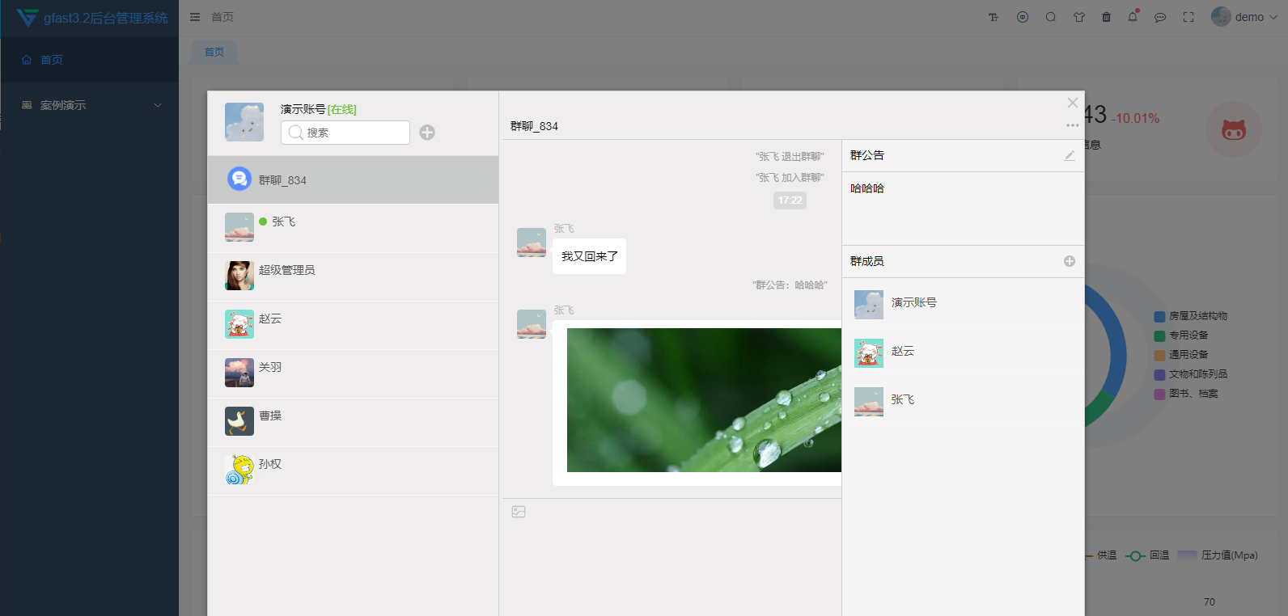The width and height of the screenshot is (1288, 616).
Task: Open the green leaf image message
Action: pyautogui.click(x=704, y=400)
